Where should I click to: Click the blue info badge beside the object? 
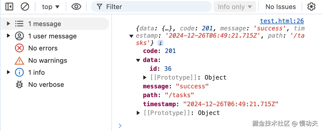(160, 43)
